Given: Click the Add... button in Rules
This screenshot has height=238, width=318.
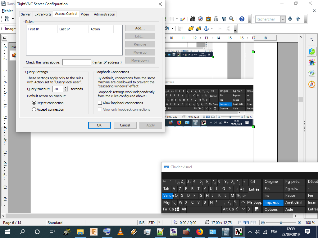Looking at the screenshot, I should (x=140, y=28).
